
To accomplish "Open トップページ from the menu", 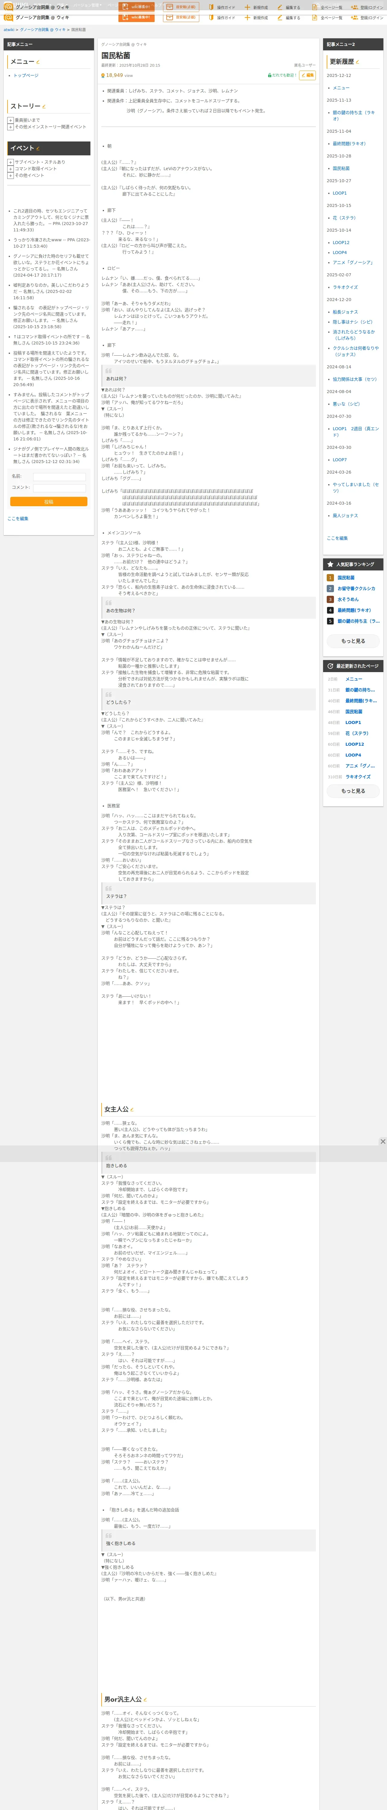I will pos(26,75).
